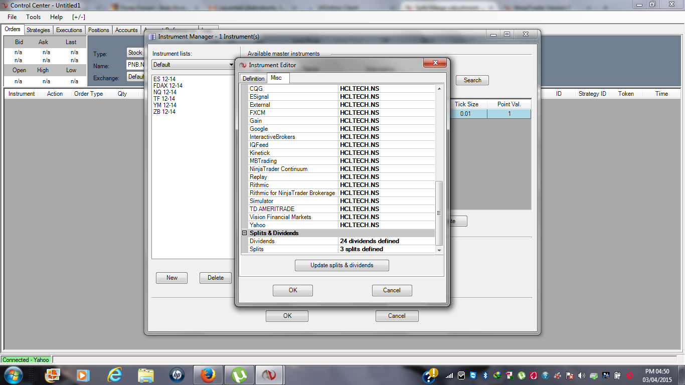Open the File menu
The height and width of the screenshot is (385, 685).
(12, 17)
